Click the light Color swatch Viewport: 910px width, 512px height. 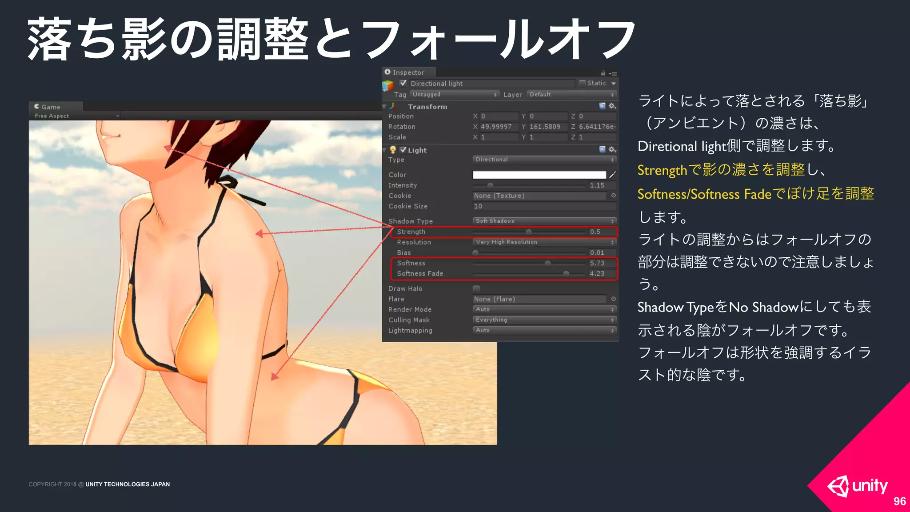click(539, 175)
